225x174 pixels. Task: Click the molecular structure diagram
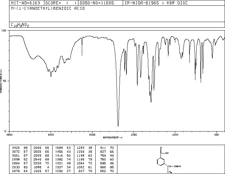pos(169,160)
